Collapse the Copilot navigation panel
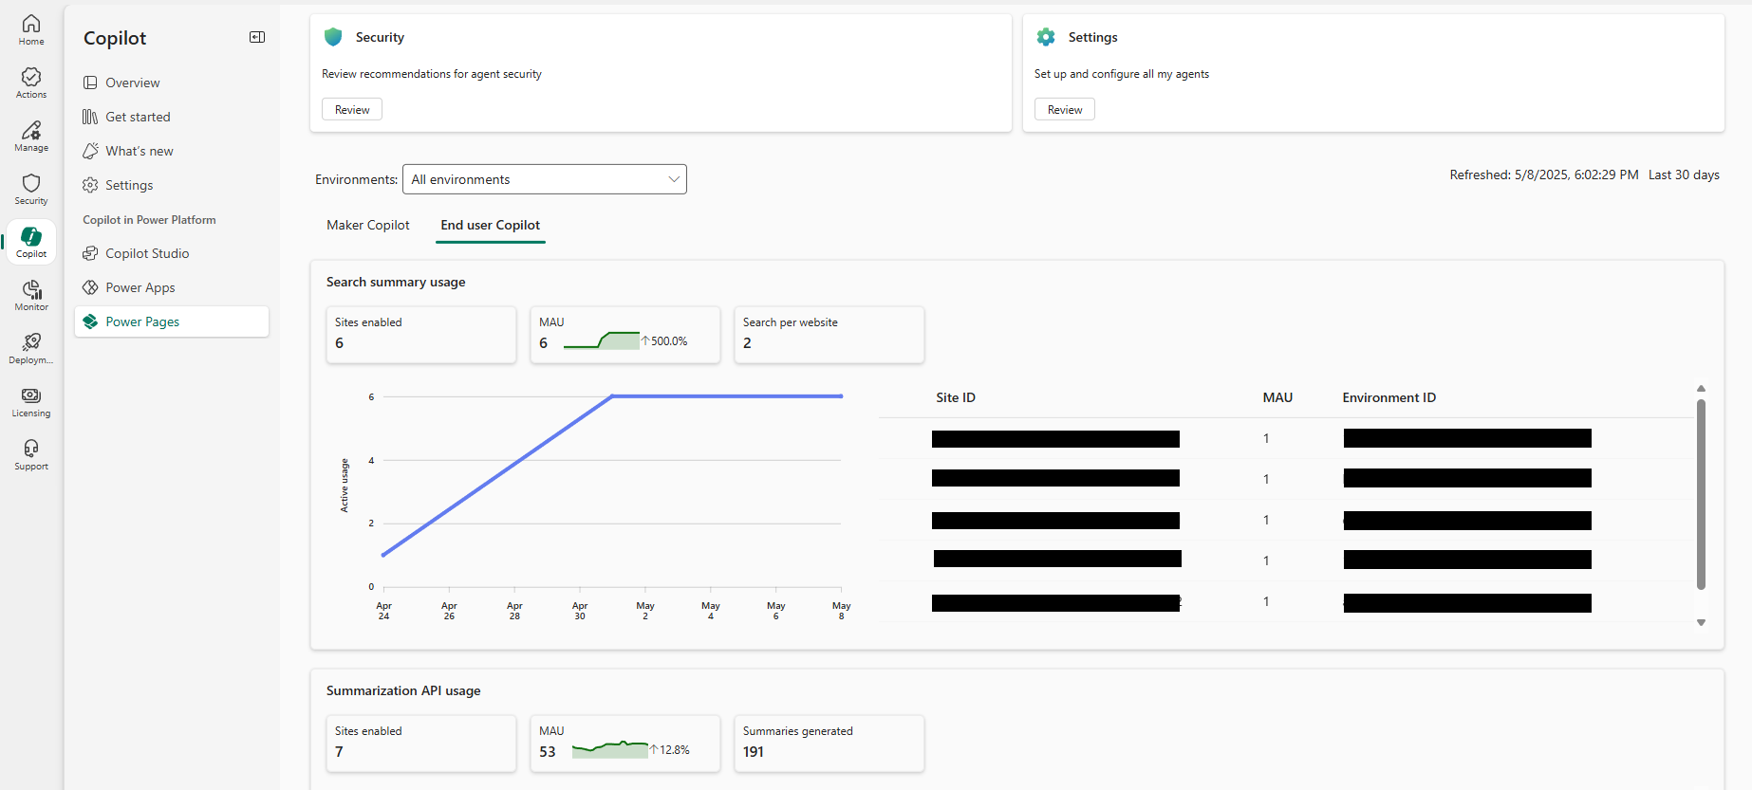This screenshot has height=790, width=1752. pyautogui.click(x=257, y=37)
